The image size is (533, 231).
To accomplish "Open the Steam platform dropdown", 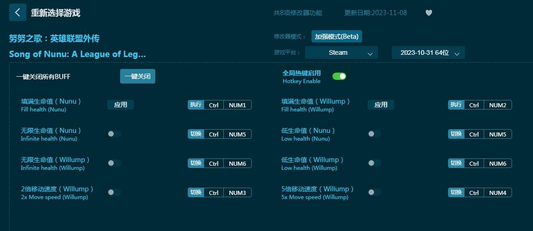I will [x=341, y=52].
